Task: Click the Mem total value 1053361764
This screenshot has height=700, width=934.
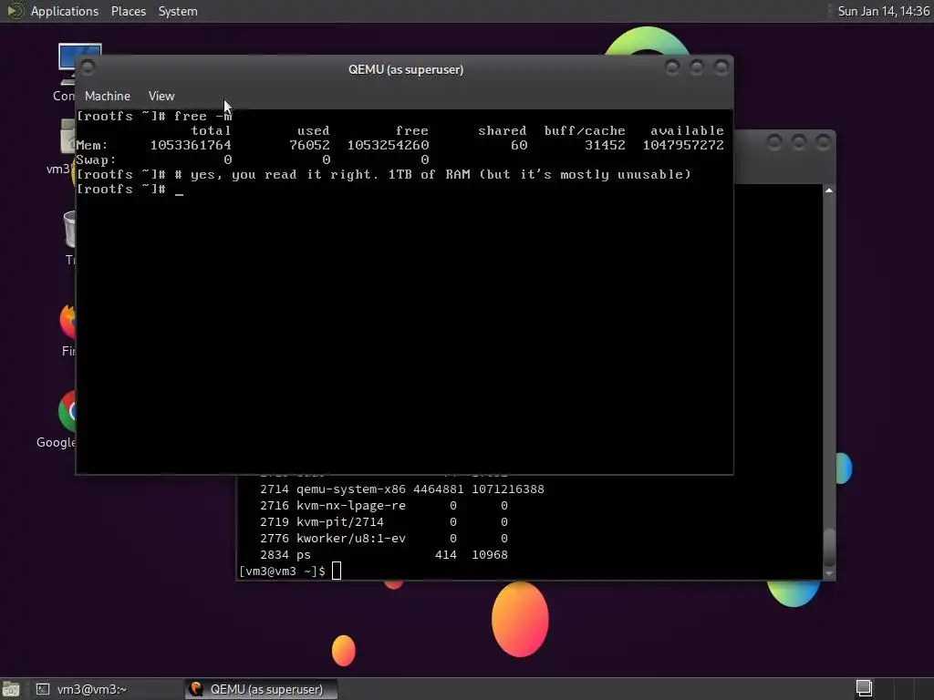Action: point(191,145)
